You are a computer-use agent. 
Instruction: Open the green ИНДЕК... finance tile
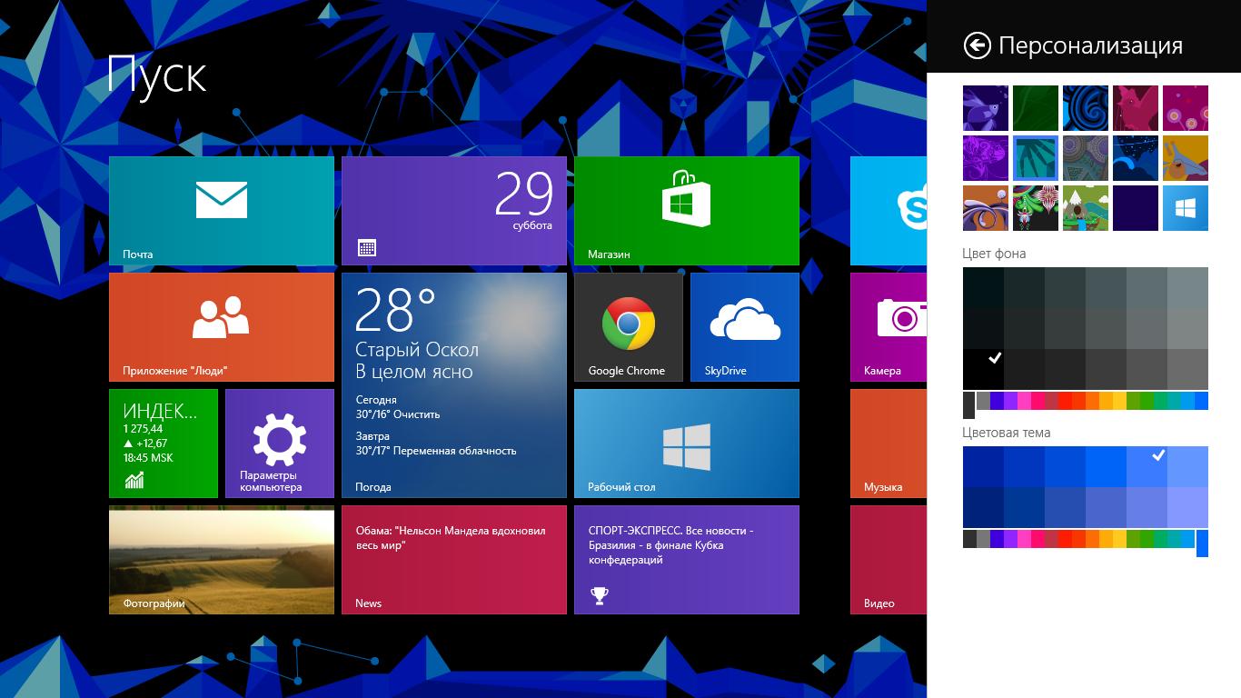(164, 444)
